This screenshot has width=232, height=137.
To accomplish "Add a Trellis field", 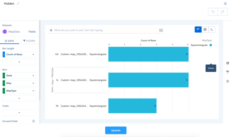I will pos(19,112).
